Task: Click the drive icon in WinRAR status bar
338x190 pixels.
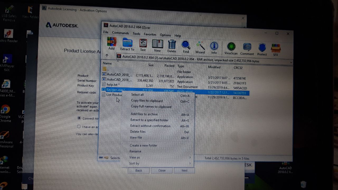Action: coord(101,158)
